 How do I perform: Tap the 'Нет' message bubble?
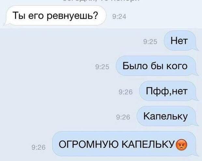pyautogui.click(x=181, y=41)
